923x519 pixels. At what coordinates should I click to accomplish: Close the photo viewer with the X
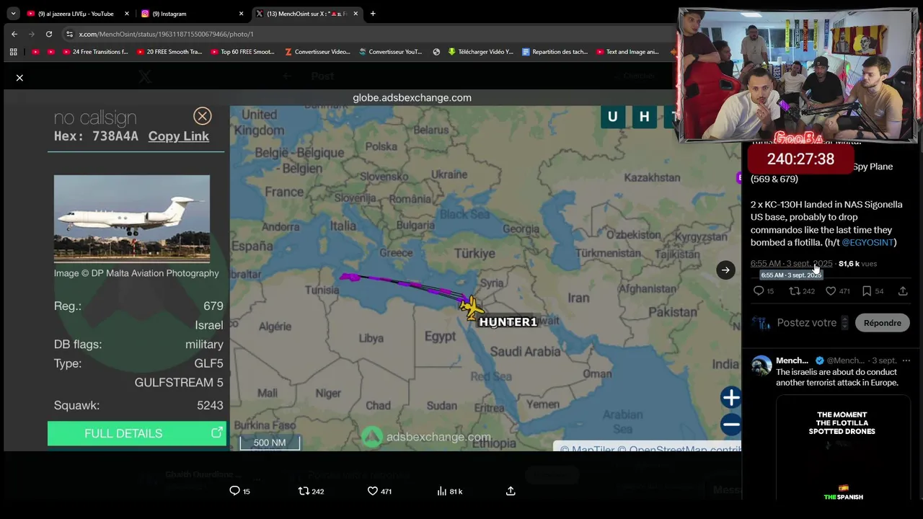[x=19, y=77]
